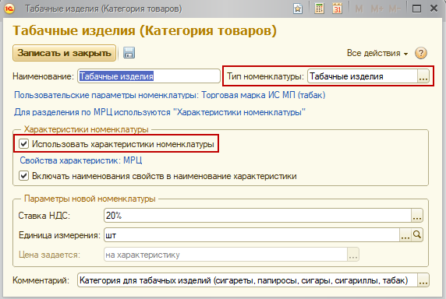Add to favorites with star icon

point(298,9)
